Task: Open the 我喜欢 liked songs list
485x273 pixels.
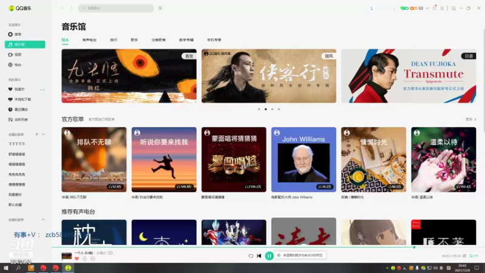Action: click(16, 89)
